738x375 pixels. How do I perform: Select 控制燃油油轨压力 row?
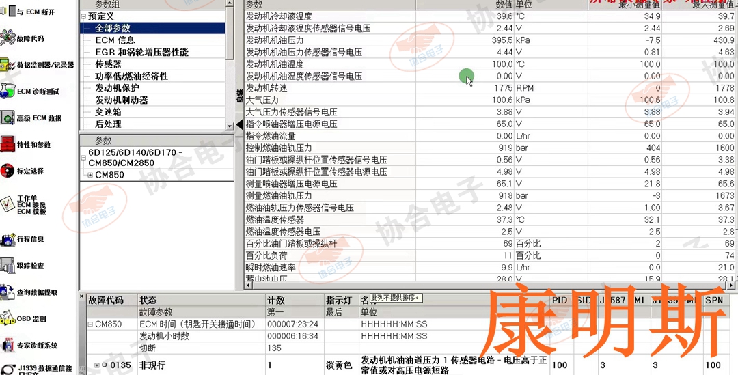489,148
